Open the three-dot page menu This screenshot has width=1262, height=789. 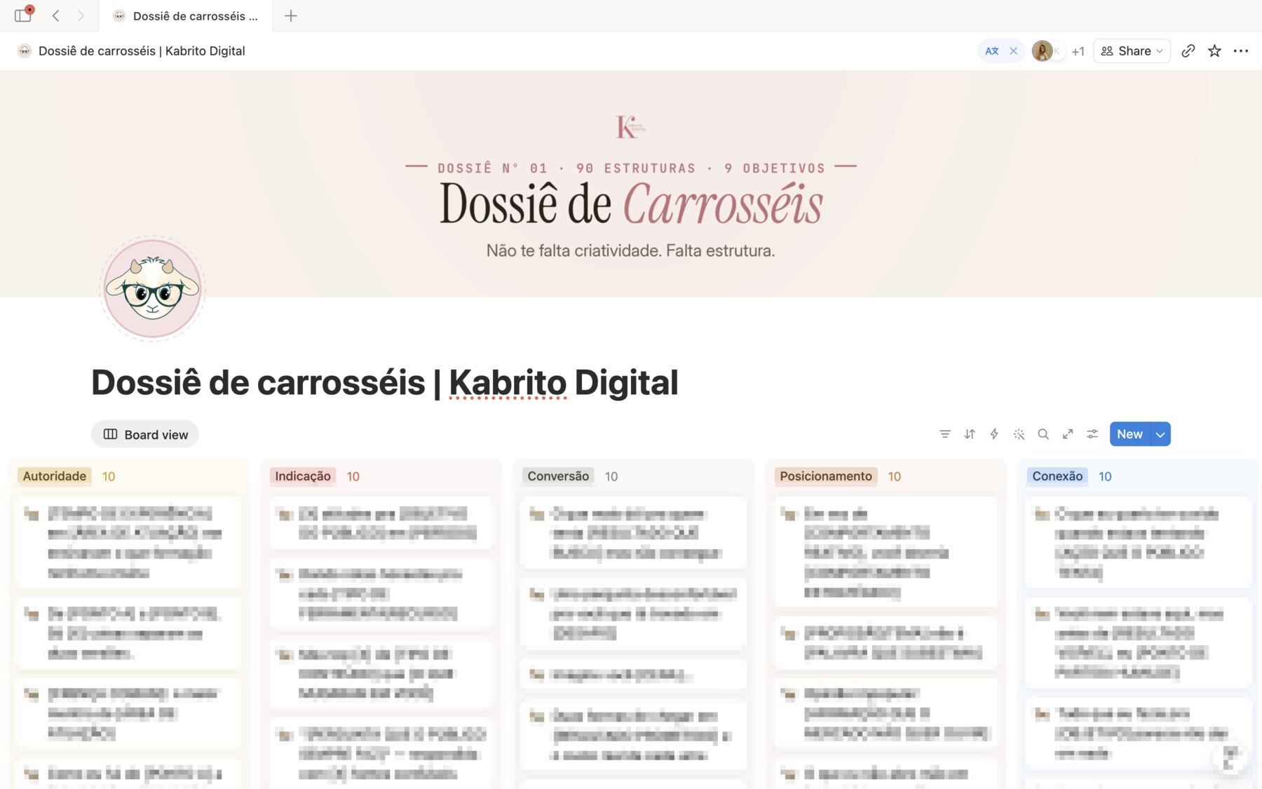pyautogui.click(x=1241, y=50)
